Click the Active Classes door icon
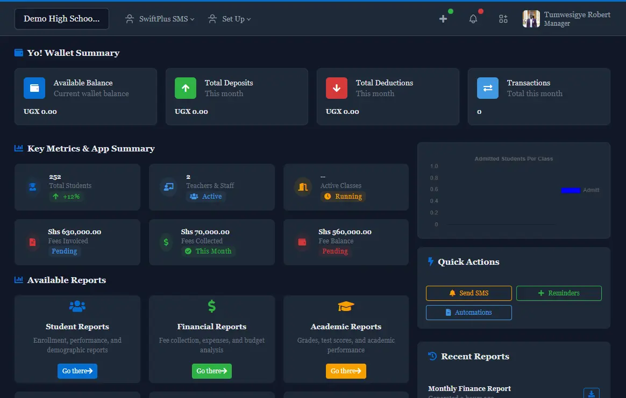 [x=303, y=186]
